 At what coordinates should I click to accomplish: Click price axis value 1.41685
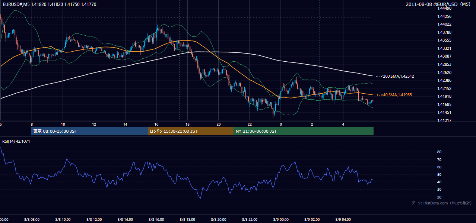[x=444, y=104]
